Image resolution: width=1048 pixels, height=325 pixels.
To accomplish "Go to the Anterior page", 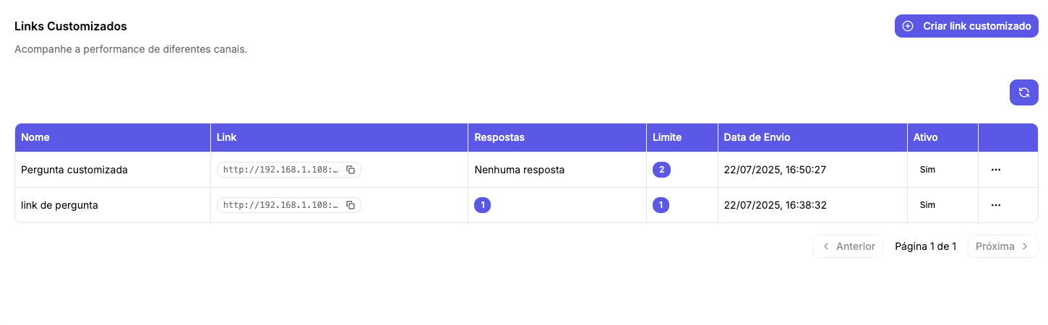I will [848, 246].
